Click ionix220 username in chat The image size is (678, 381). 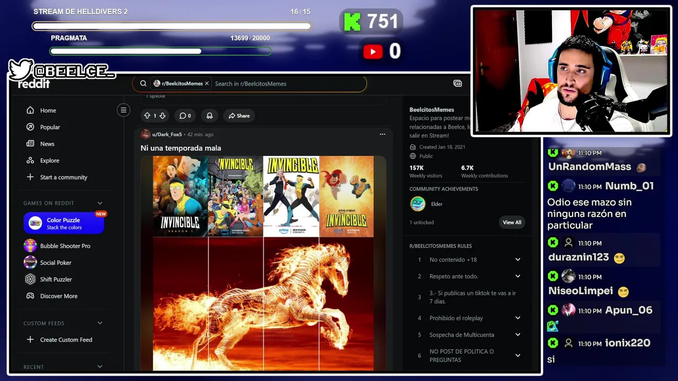627,343
